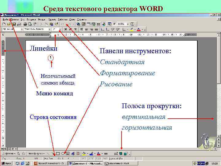Expand the Автофигуры (AutoShapes) menu
This screenshot has height=166, width=221.
37,153
